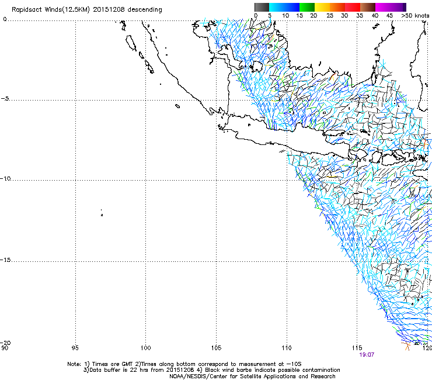The width and height of the screenshot is (432, 380).
Task: Click the latitude label -10
Action: pos(5,178)
